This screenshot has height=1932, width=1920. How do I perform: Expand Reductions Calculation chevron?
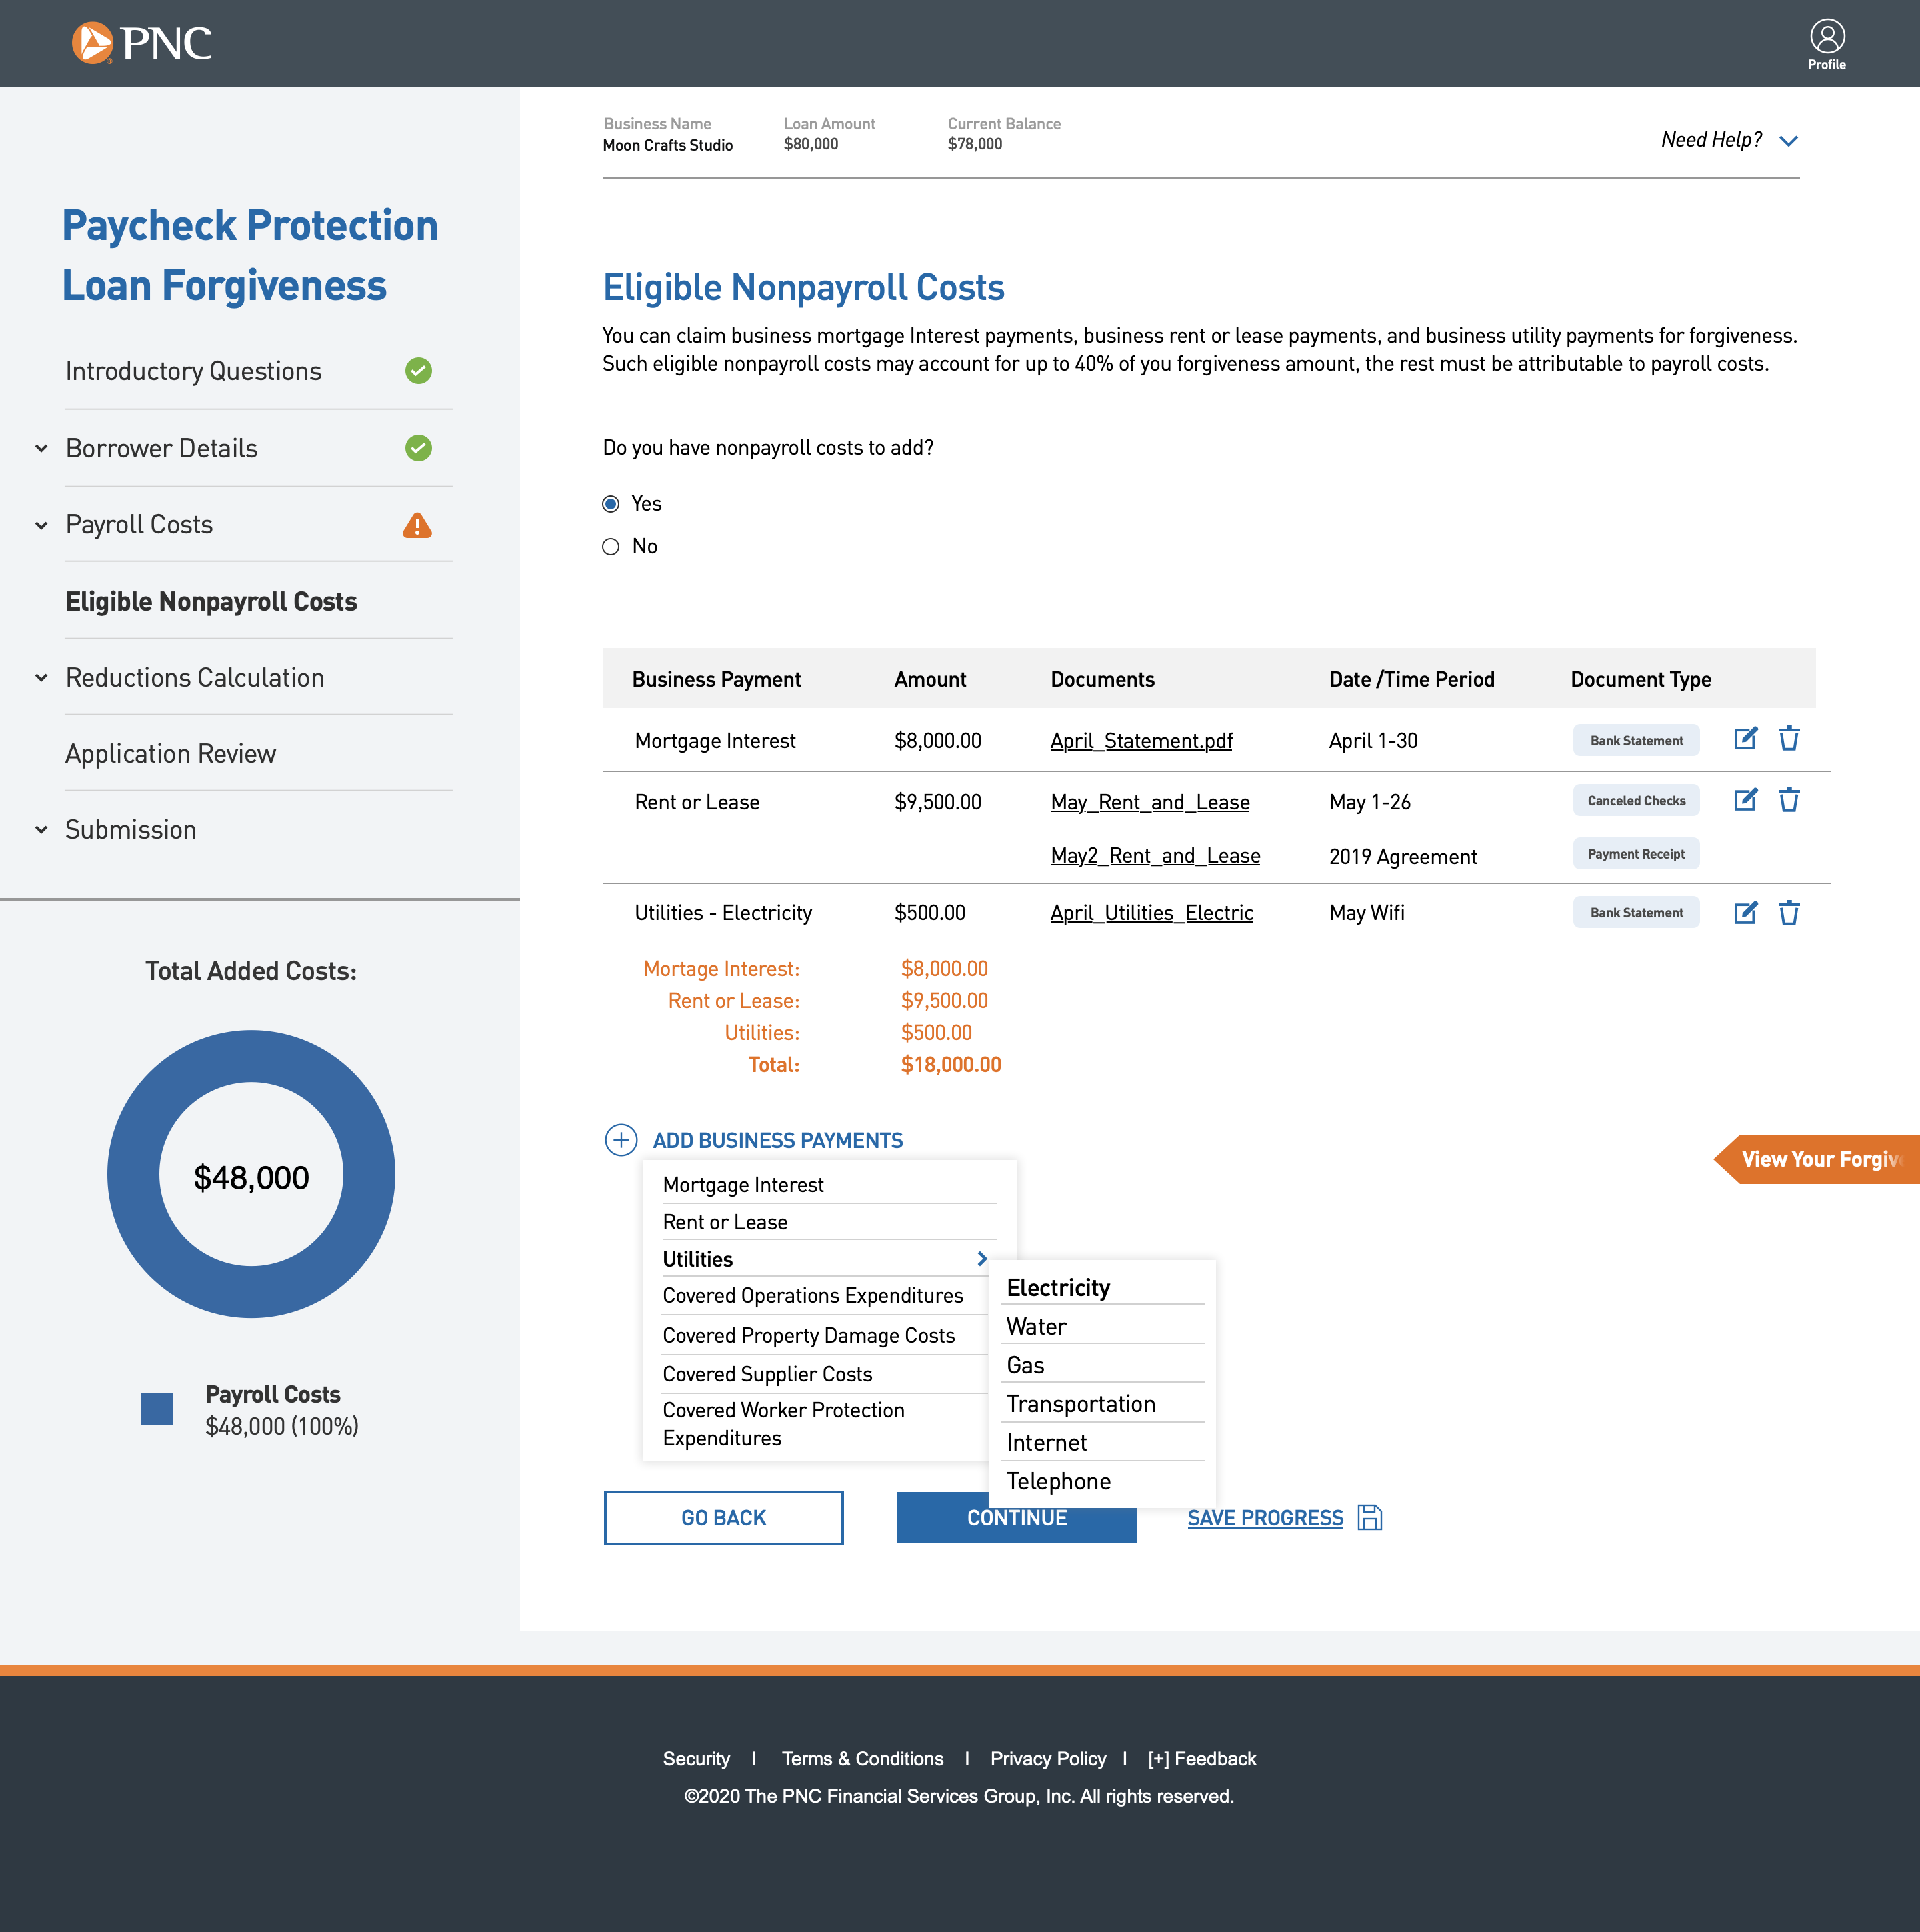click(x=41, y=678)
